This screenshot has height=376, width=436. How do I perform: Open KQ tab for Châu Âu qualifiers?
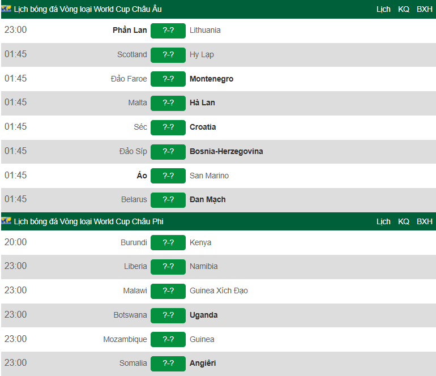404,9
